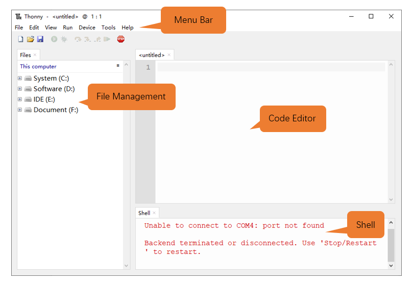The height and width of the screenshot is (285, 413).
Task: Click line 1 in the code editor
Action: [x=271, y=67]
